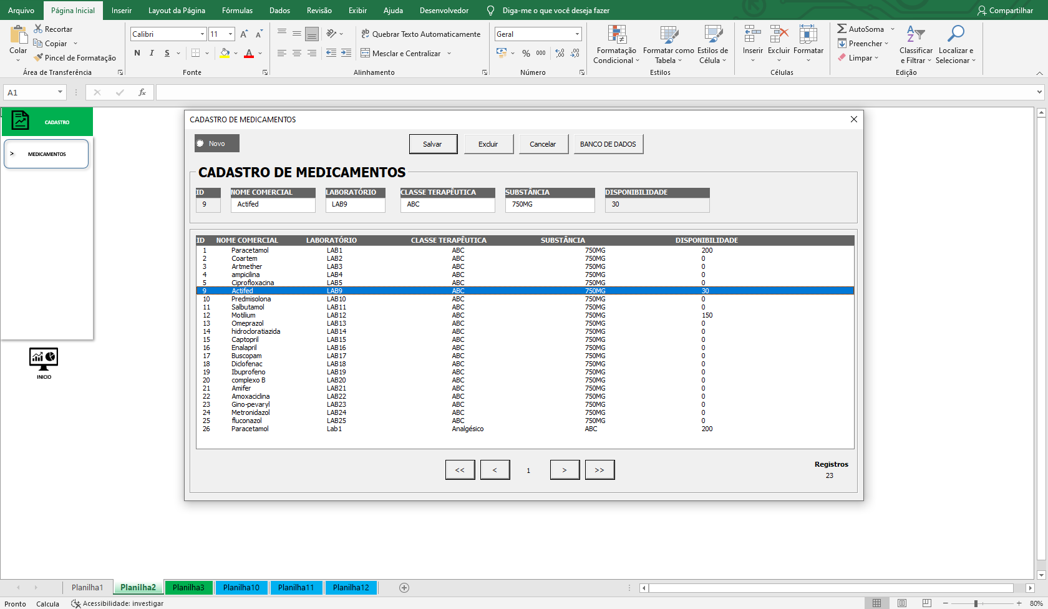Open the font size 11 dropdown

pos(231,34)
